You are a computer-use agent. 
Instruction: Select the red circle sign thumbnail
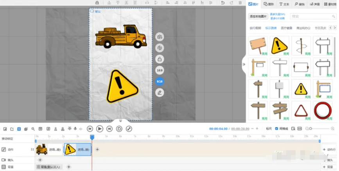click(x=323, y=111)
